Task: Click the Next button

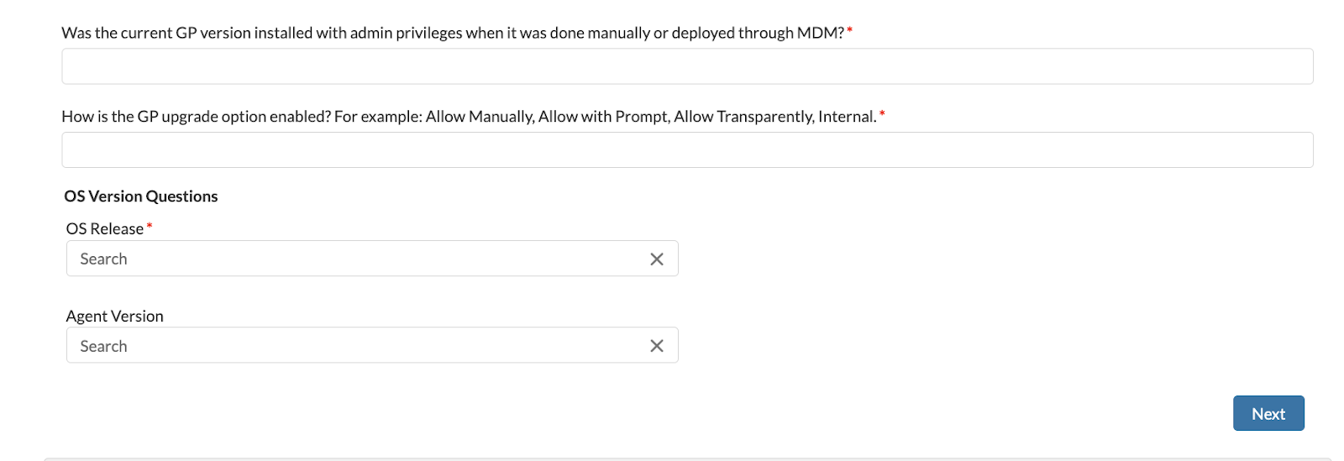Action: tap(1268, 413)
